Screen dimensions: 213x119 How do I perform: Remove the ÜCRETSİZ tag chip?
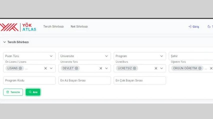(135, 68)
